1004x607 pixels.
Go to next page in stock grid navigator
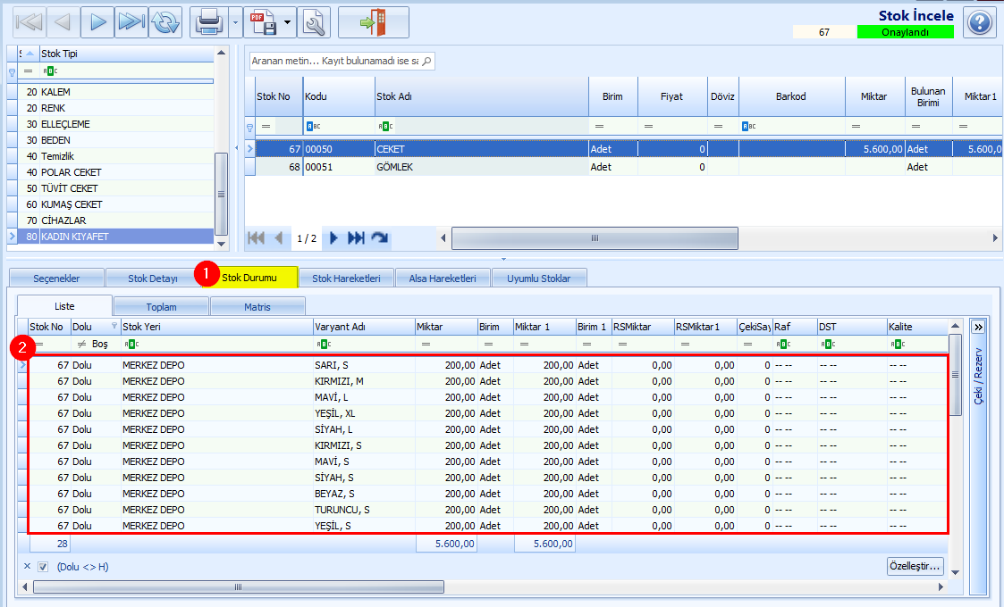tap(333, 238)
